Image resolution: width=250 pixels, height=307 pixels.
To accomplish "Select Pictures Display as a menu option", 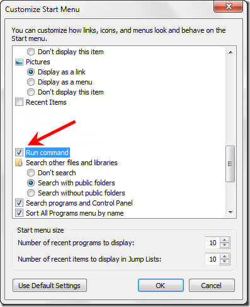I will (x=31, y=82).
